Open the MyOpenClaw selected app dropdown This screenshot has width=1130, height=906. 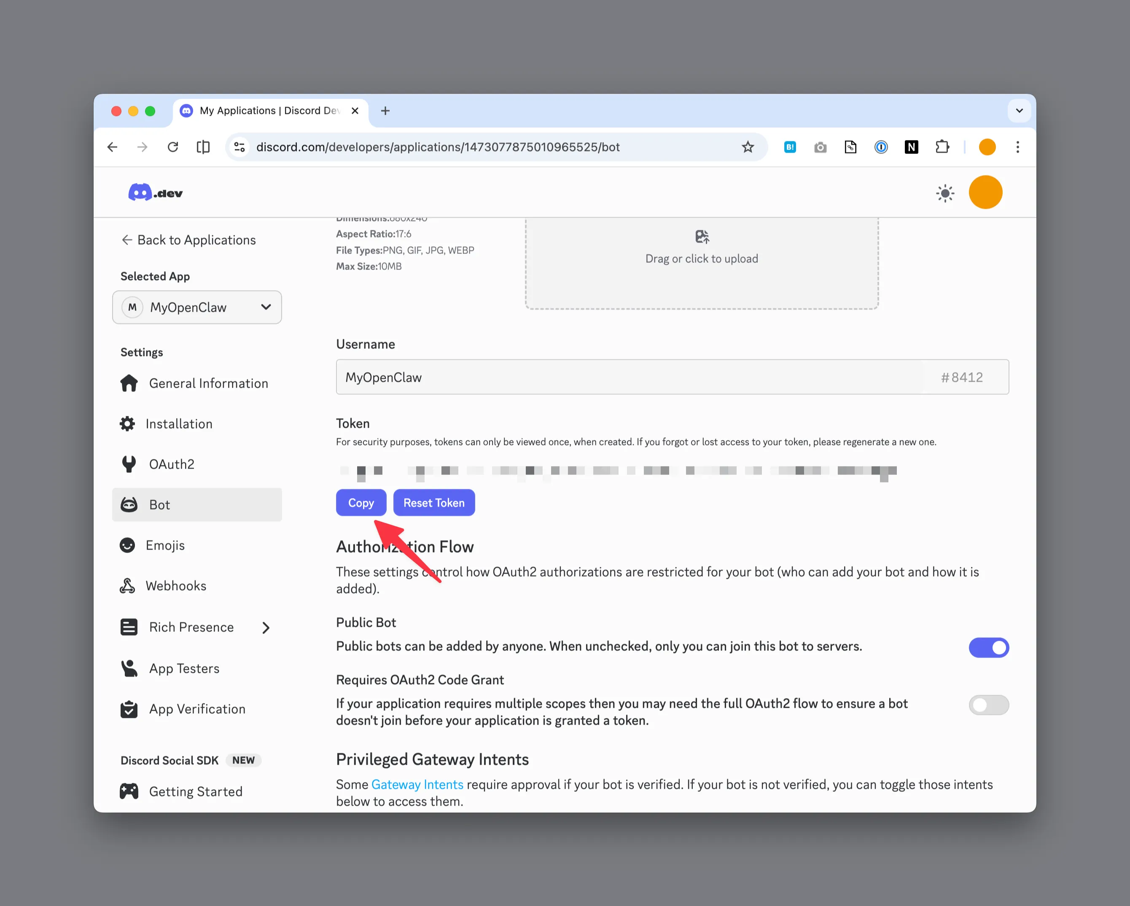coord(197,307)
